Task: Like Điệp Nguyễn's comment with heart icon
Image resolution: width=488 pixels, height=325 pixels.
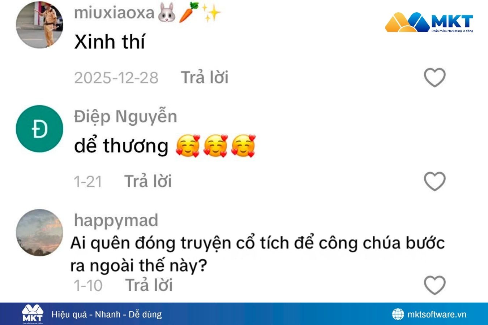Action: (435, 181)
